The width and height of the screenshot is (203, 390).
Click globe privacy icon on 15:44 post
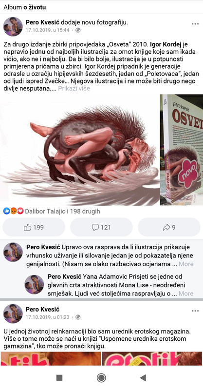78,30
